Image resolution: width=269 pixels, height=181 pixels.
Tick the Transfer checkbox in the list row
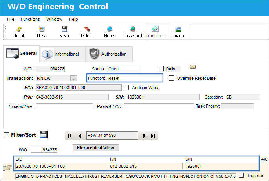tap(242, 175)
